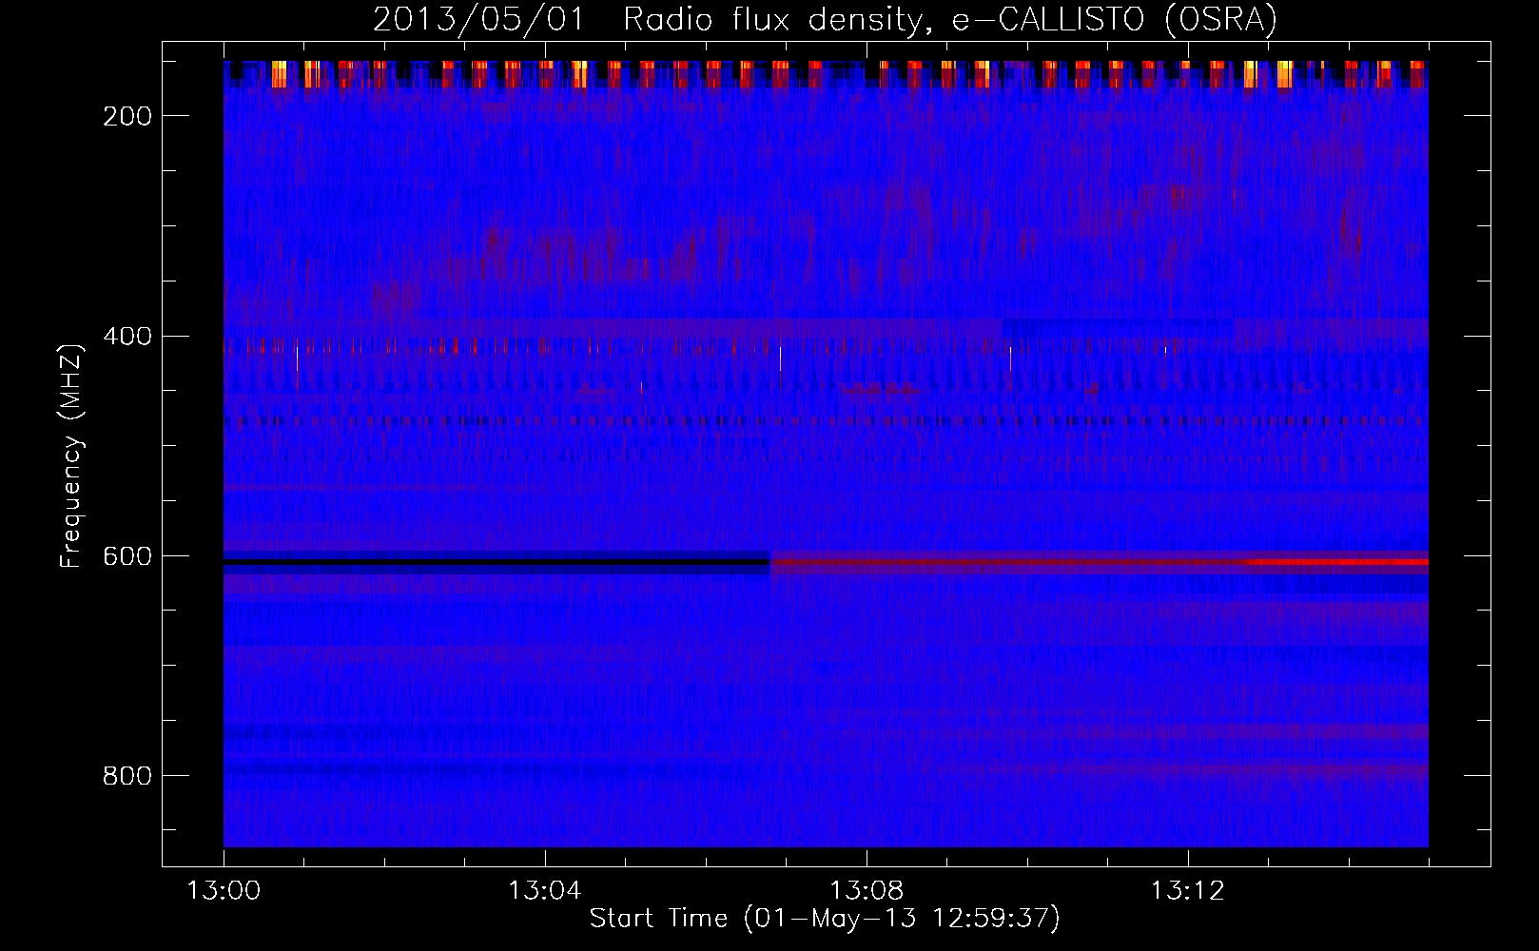Click the 600 frequency tick label
Viewport: 1539px width, 951px height.
click(127, 556)
